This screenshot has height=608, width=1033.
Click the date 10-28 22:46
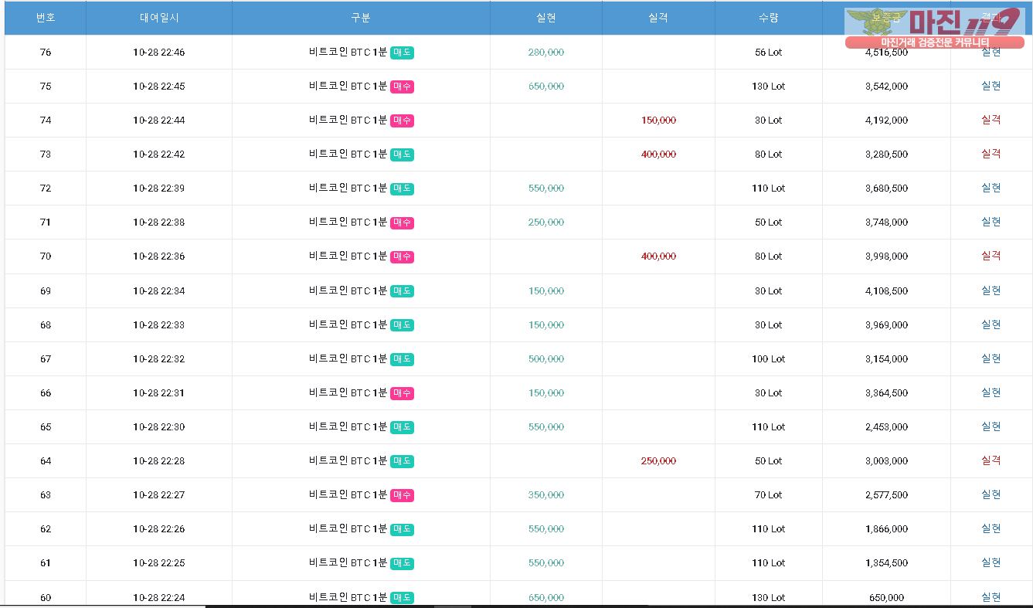pyautogui.click(x=158, y=53)
